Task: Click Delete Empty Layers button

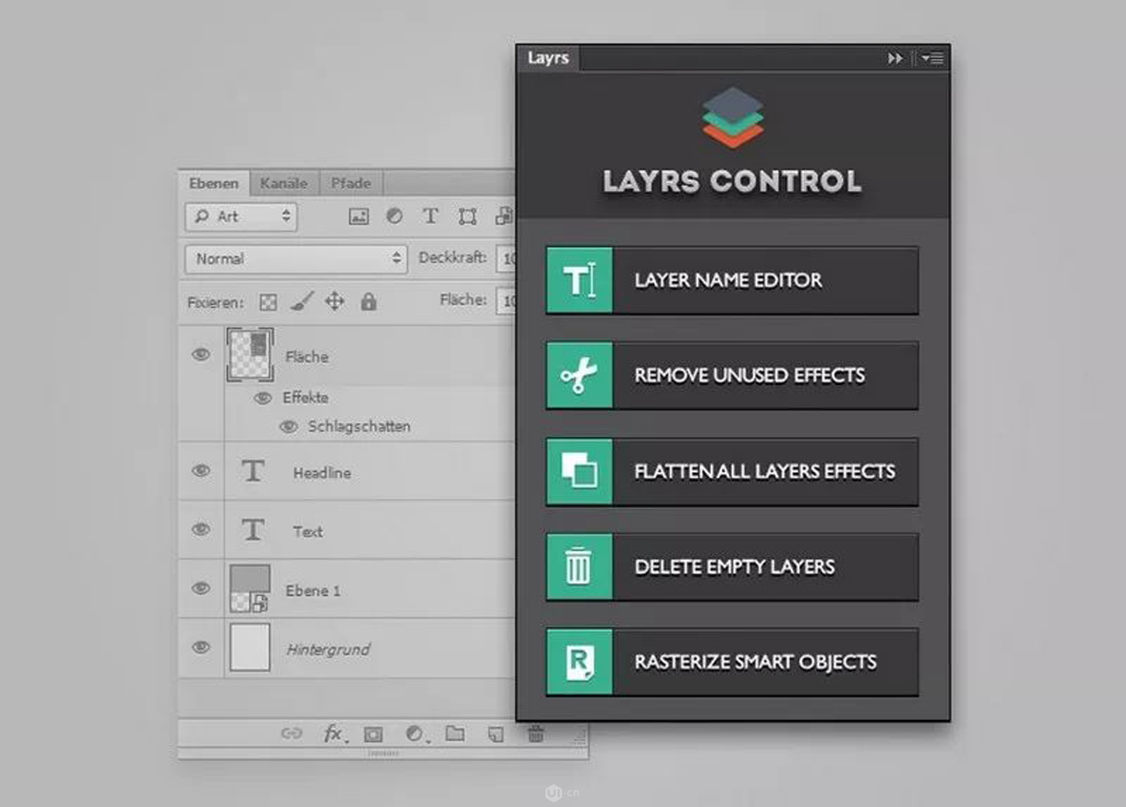Action: (732, 567)
